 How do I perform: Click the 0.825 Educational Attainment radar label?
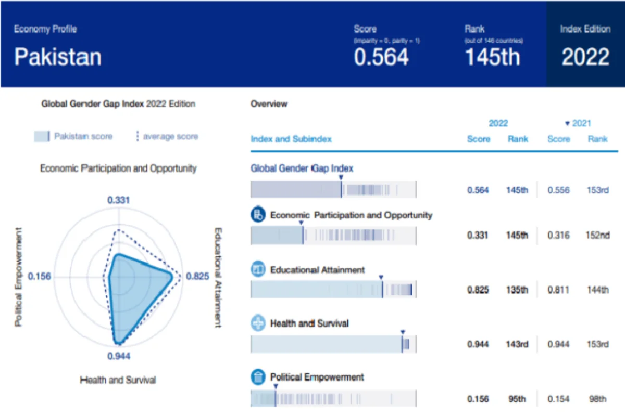pos(197,276)
